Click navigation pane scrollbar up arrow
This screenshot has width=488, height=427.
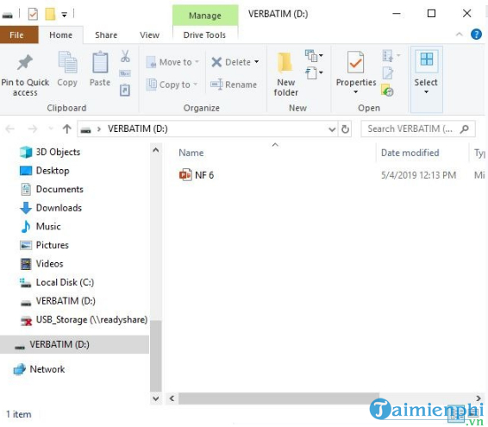point(155,150)
